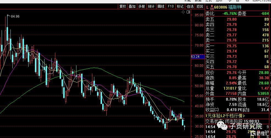
Task: Click the 总量 value 131017
Action: [230, 88]
